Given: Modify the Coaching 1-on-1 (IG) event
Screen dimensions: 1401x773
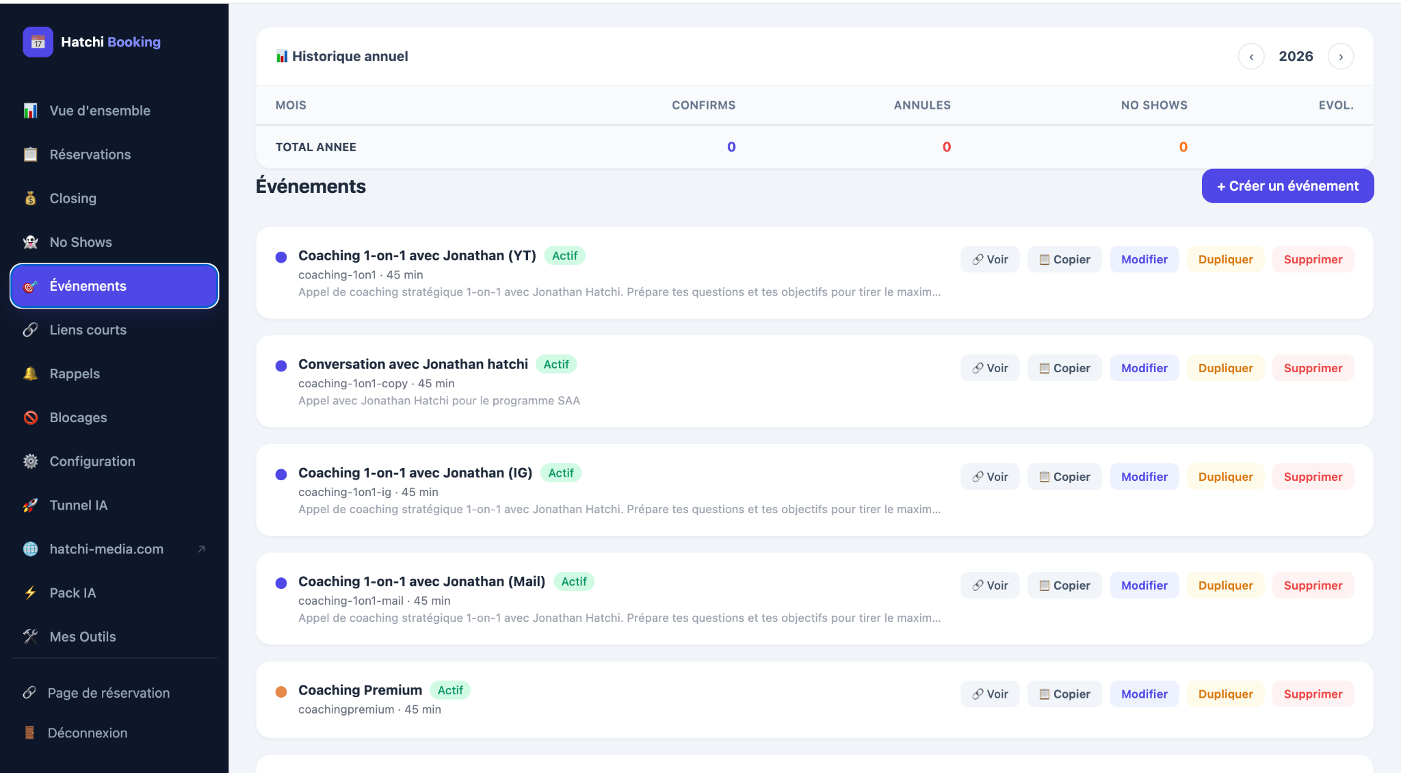Looking at the screenshot, I should [1144, 477].
